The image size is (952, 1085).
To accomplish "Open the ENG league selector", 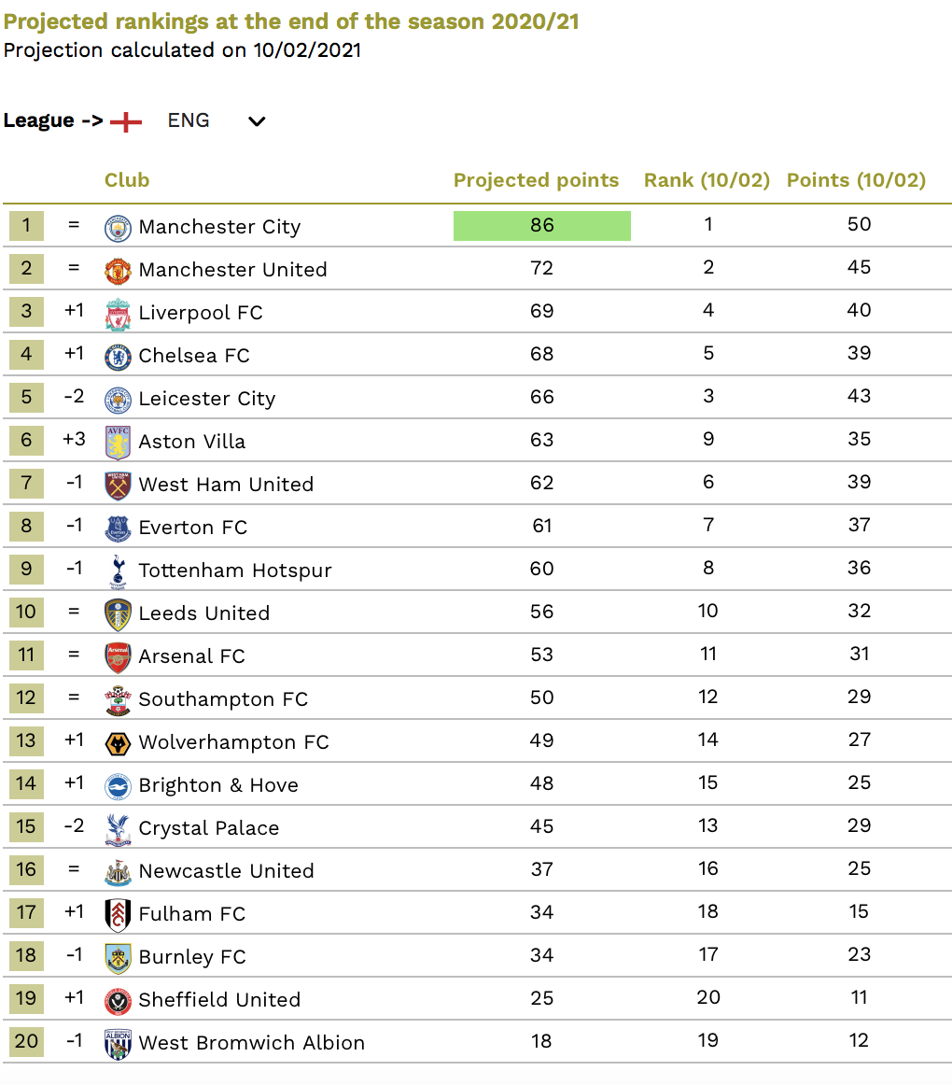I will pyautogui.click(x=189, y=120).
